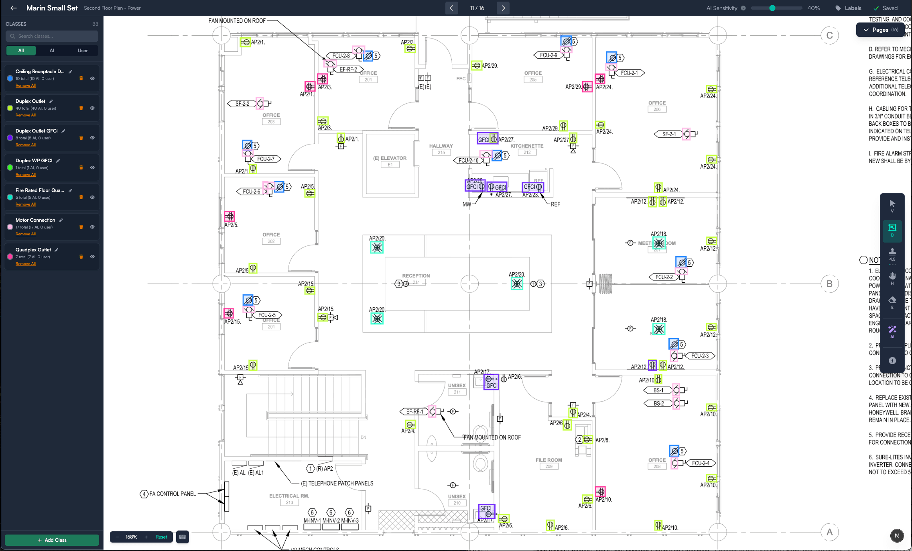This screenshot has width=912, height=551.
Task: Hide Ceiling Receptacle class annotations
Action: 92,78
